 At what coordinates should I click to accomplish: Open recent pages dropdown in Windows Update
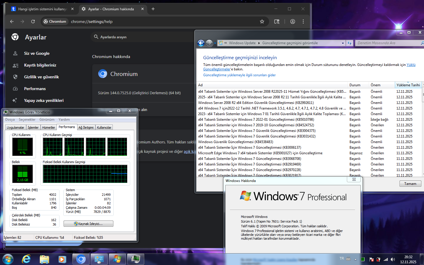click(x=215, y=43)
